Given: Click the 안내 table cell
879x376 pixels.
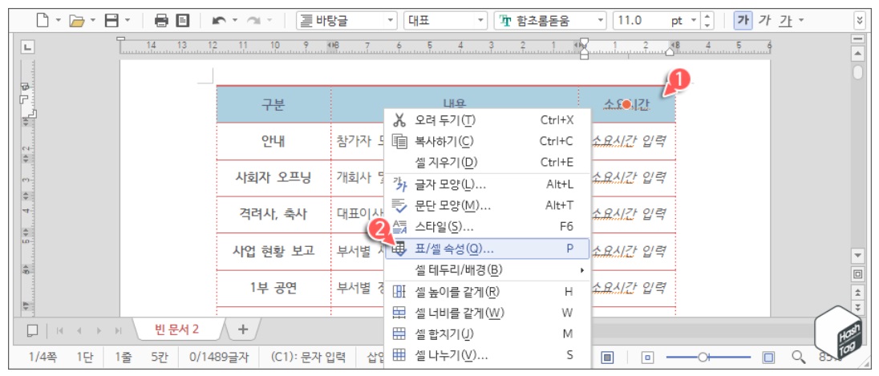Looking at the screenshot, I should tap(273, 141).
